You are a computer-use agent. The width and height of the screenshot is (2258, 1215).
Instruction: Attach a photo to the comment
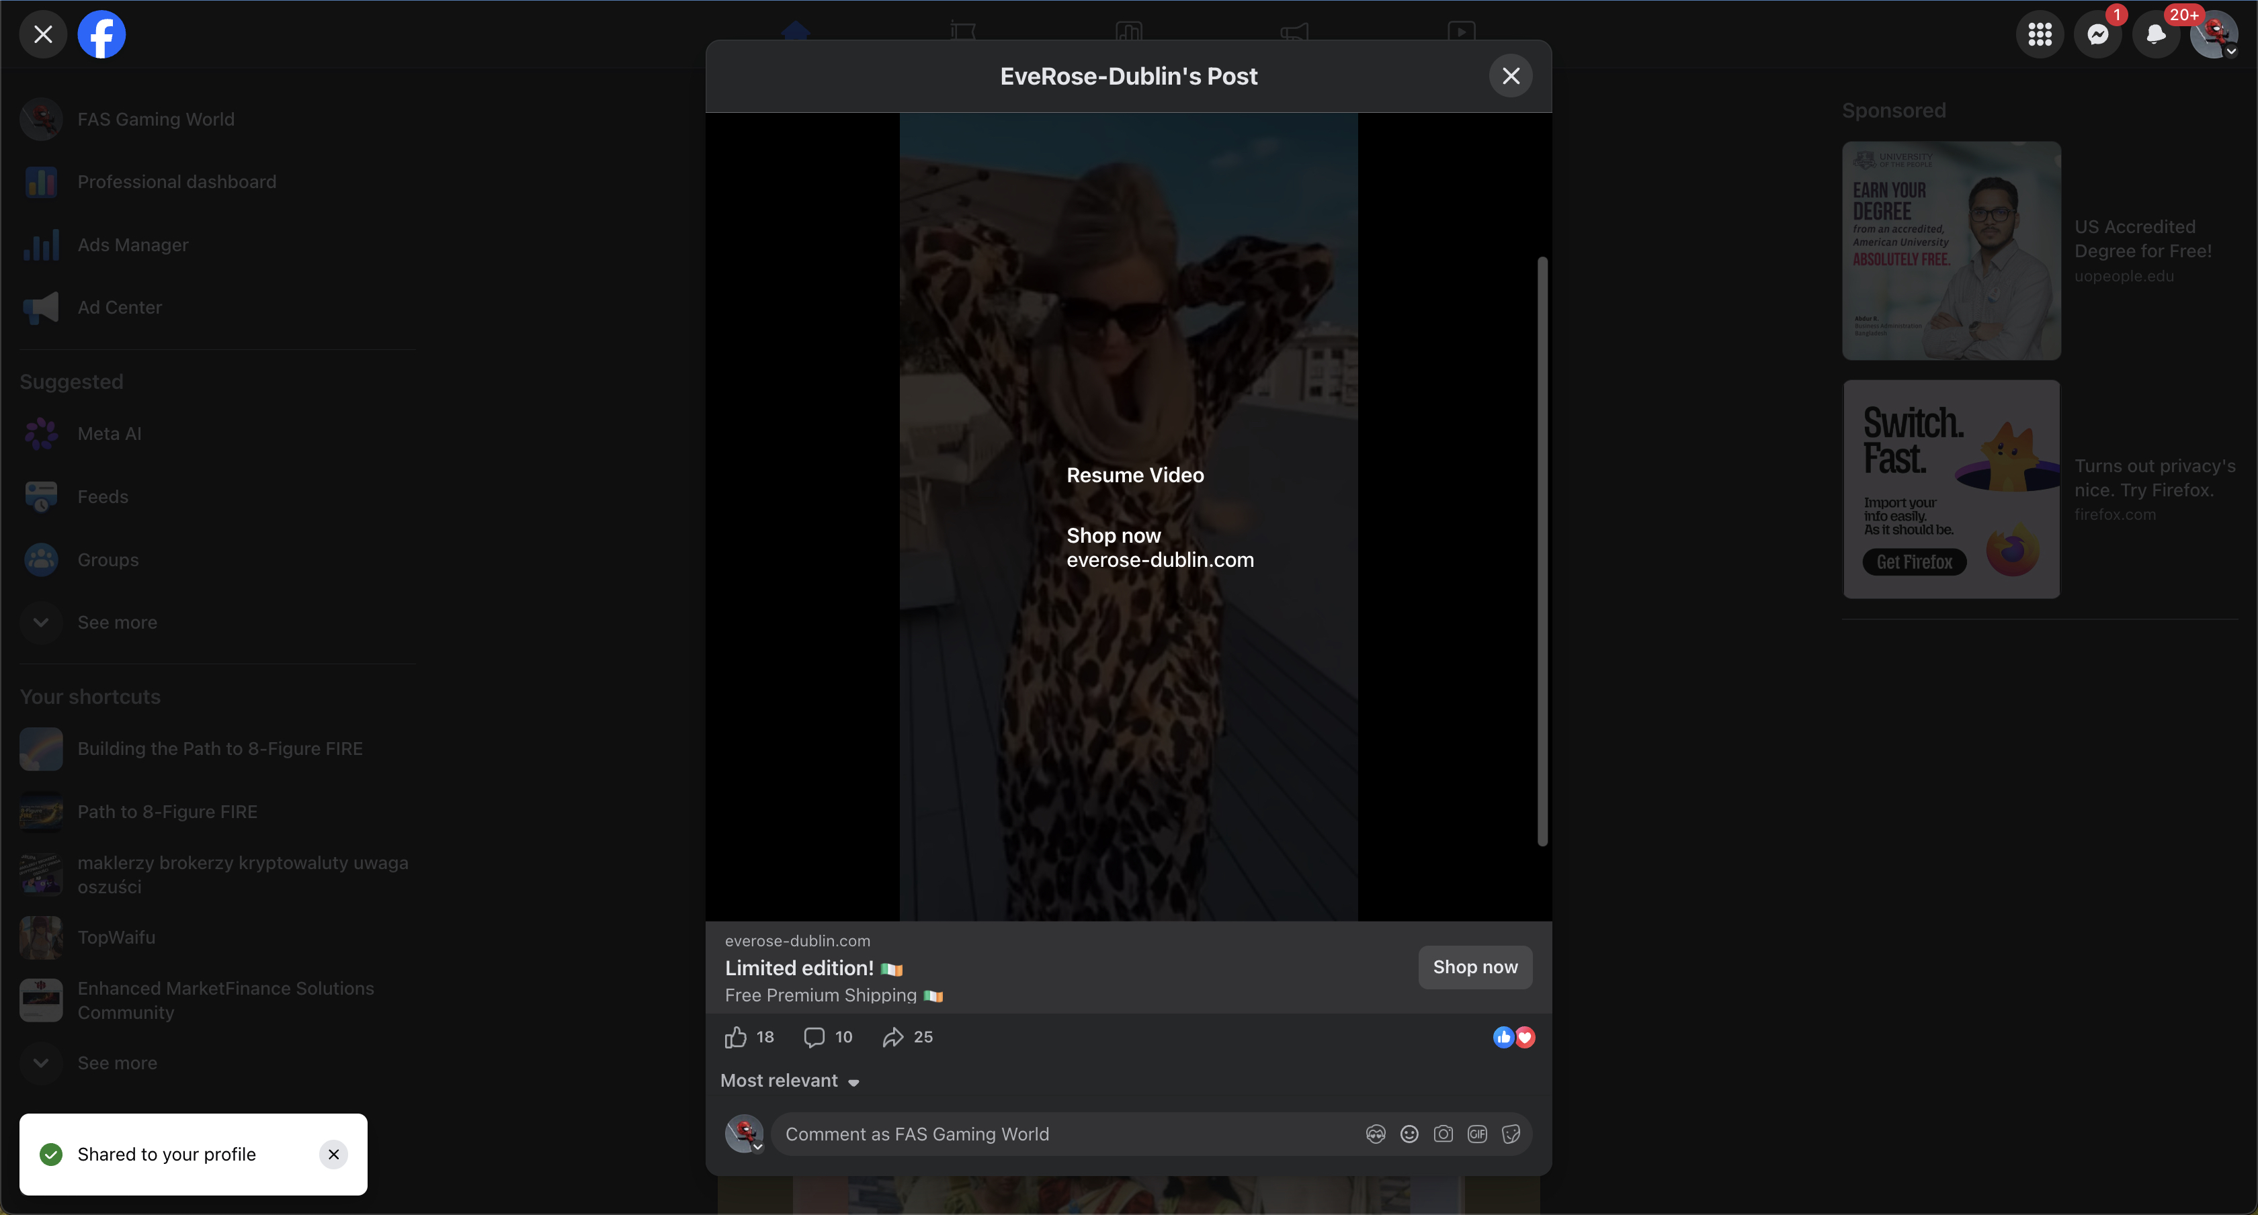click(x=1443, y=1134)
